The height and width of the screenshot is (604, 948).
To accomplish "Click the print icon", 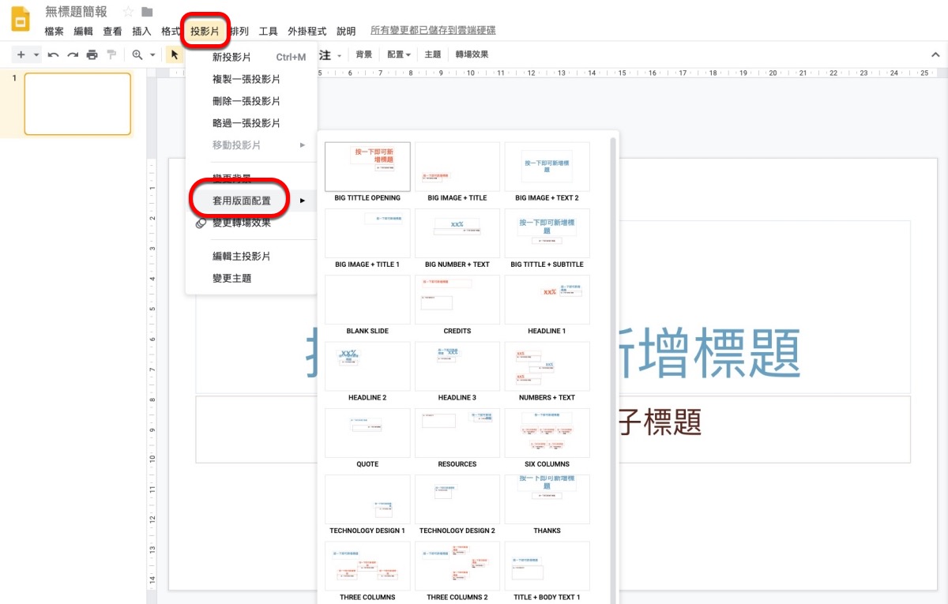I will [92, 54].
